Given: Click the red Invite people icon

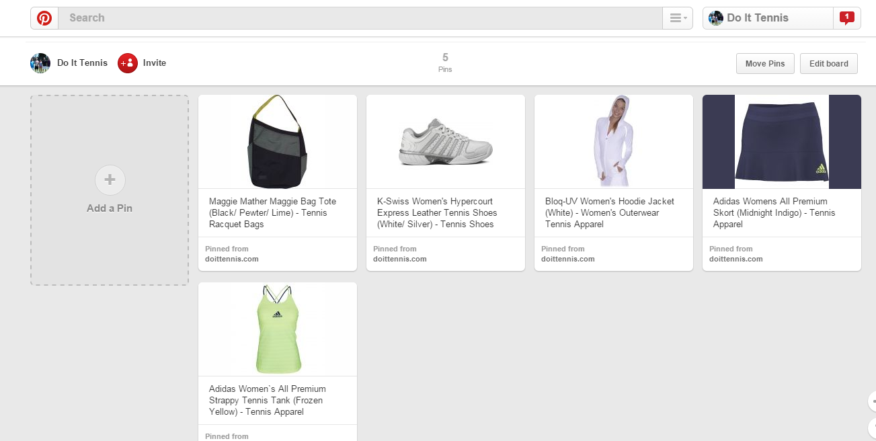Looking at the screenshot, I should 128,63.
